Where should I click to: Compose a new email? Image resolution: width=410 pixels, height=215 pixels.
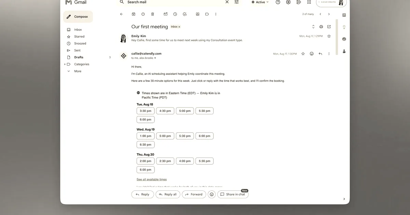click(78, 17)
